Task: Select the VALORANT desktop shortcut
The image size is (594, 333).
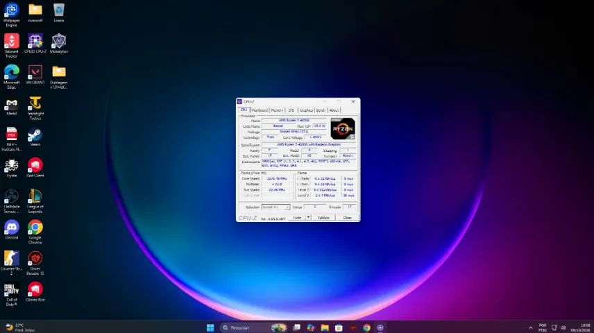Action: (x=35, y=74)
